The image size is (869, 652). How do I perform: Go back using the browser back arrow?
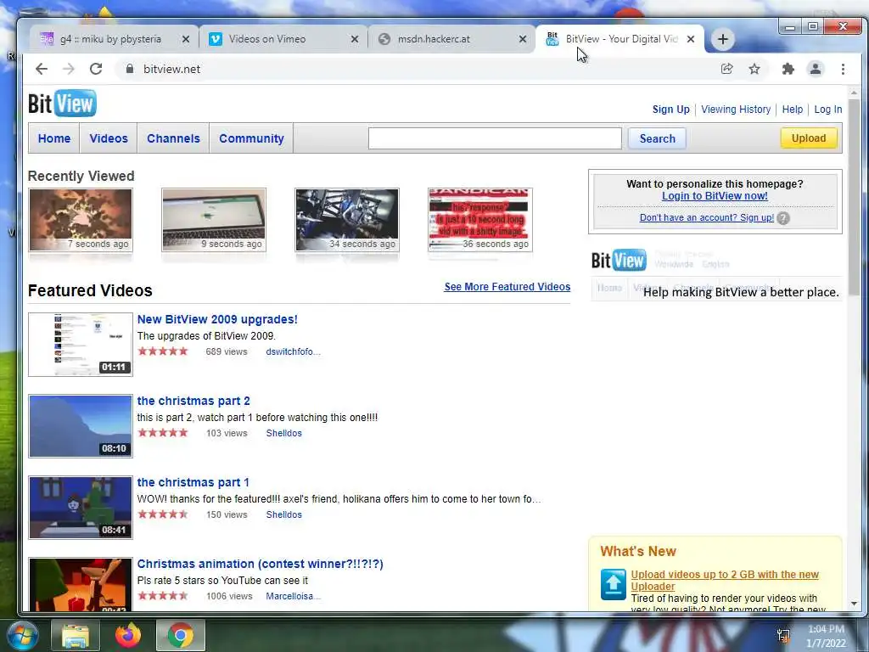(x=42, y=69)
